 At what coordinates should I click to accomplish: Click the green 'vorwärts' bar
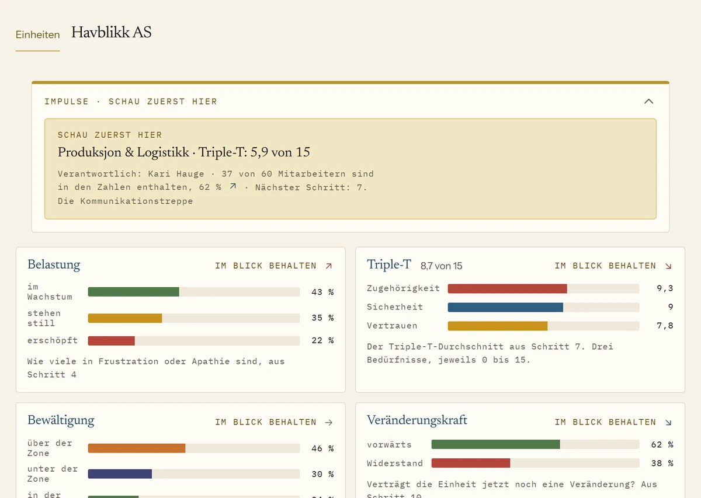coord(496,445)
